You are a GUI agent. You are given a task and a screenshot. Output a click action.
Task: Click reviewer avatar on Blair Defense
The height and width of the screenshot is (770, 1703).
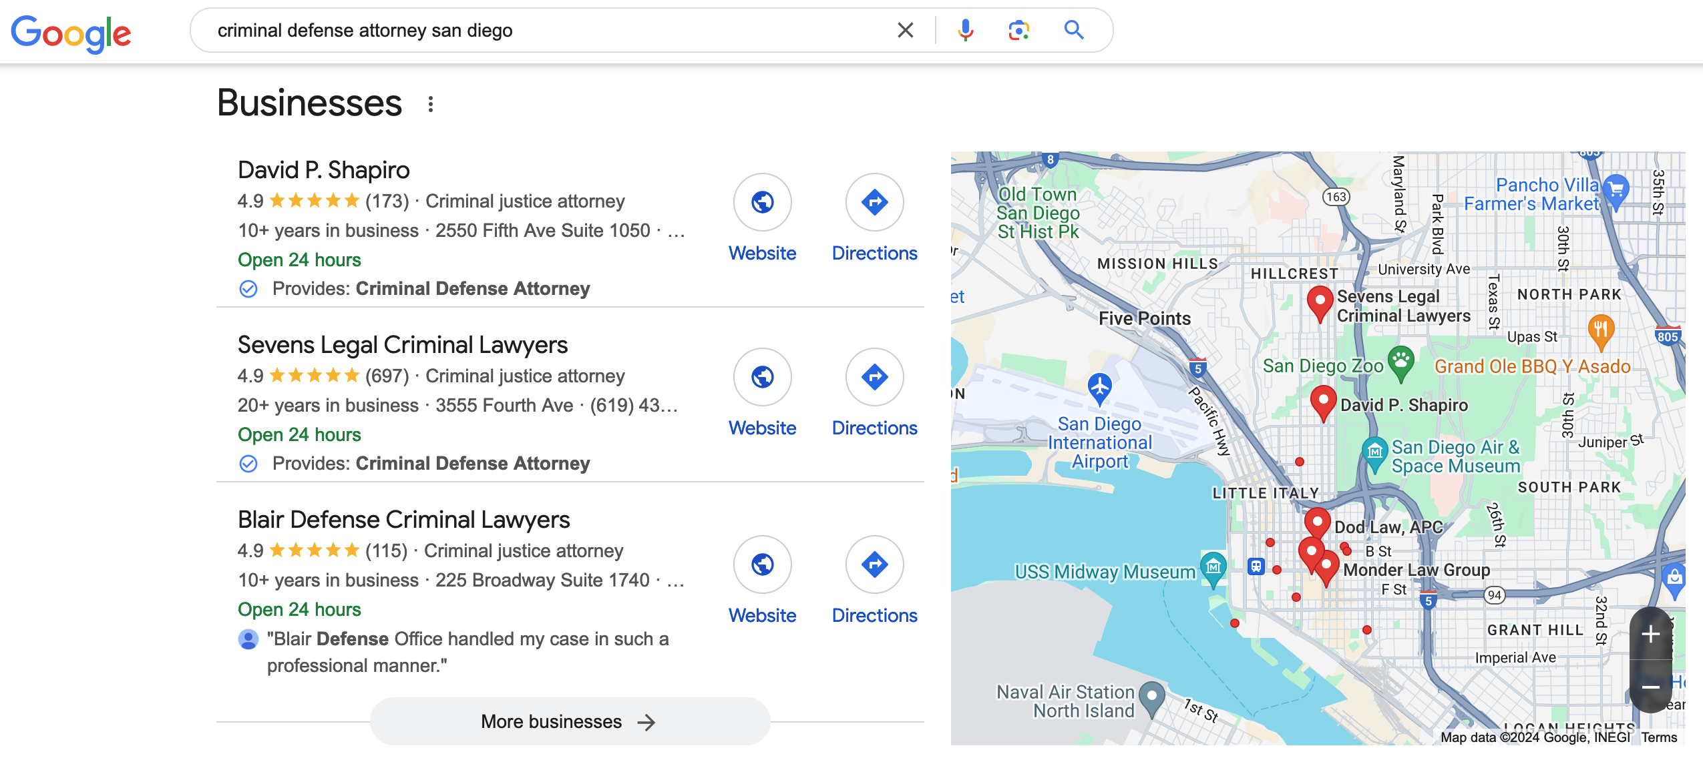tap(248, 639)
